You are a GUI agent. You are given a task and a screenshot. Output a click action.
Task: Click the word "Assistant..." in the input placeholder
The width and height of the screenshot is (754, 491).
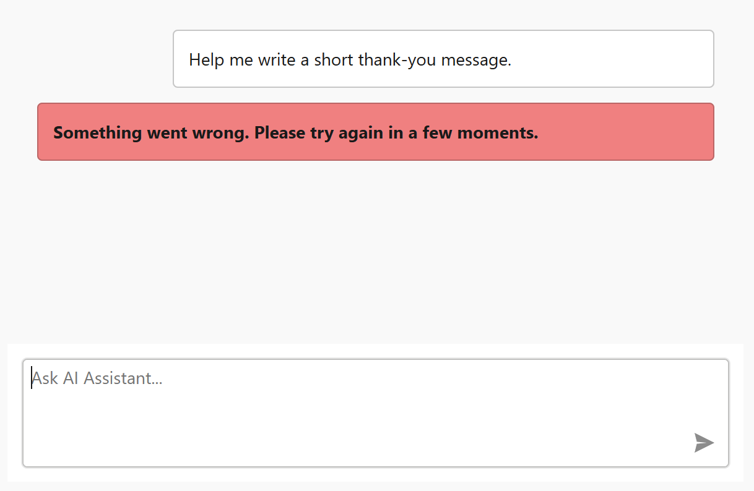coord(123,378)
